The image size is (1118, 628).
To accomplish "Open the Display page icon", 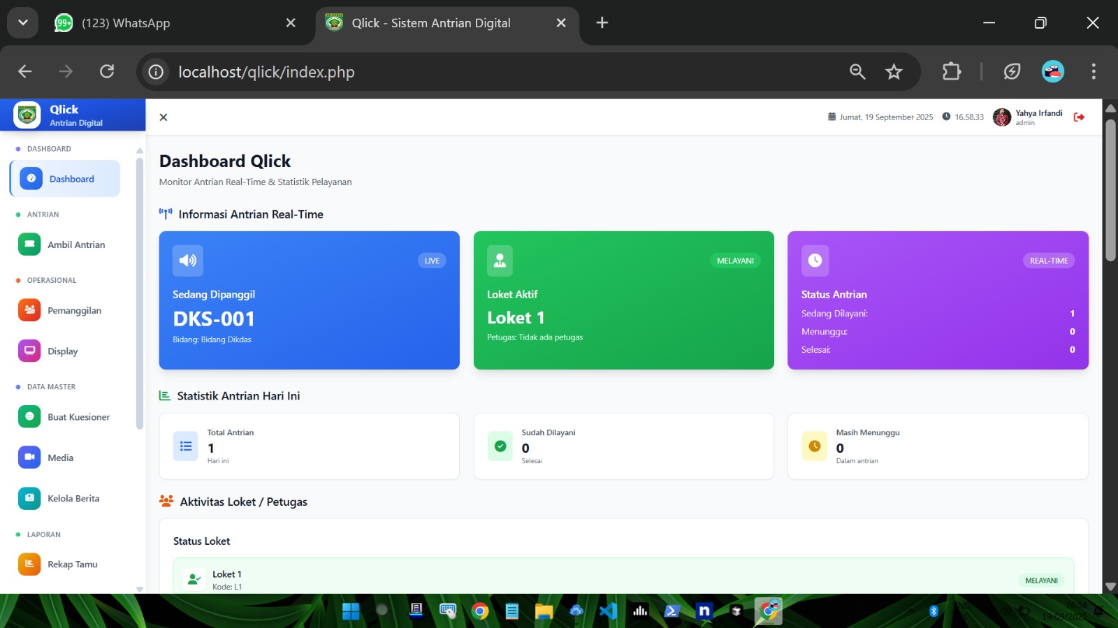I will point(29,351).
